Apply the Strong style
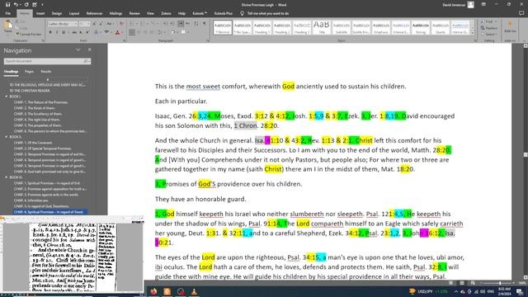The width and height of the screenshot is (528, 297). [421, 27]
